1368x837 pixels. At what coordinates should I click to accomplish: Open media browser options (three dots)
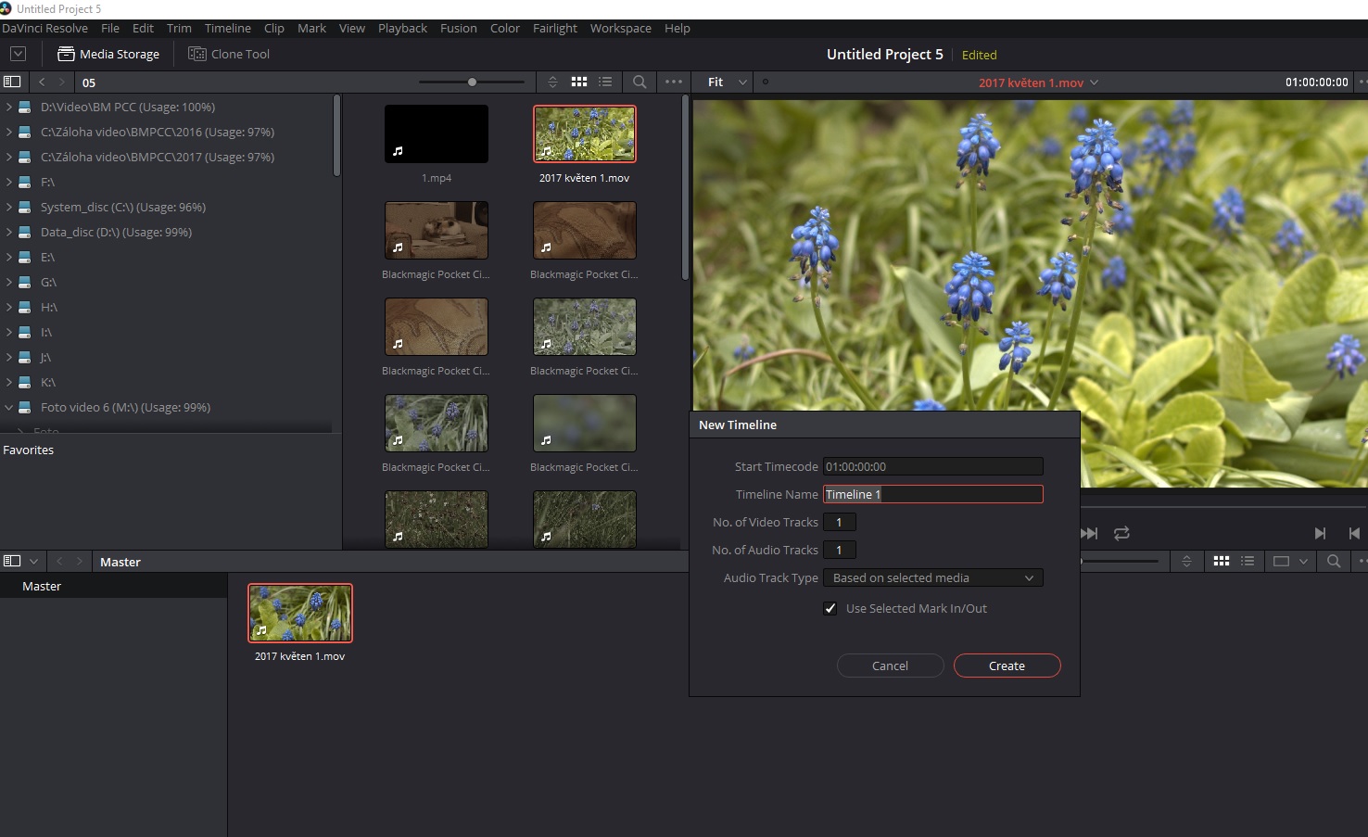point(674,82)
